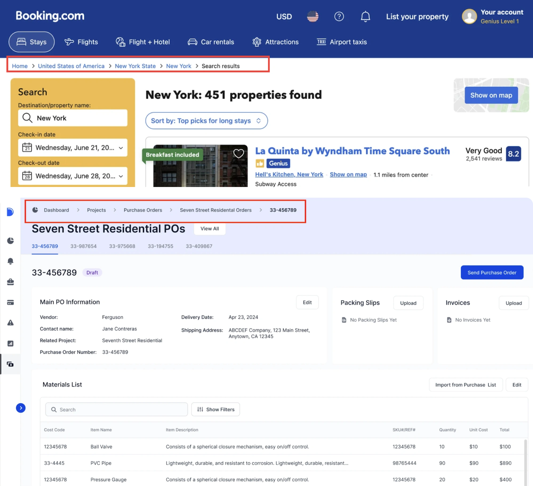The width and height of the screenshot is (533, 486).
Task: Open the currency selector showing USD
Action: pyautogui.click(x=284, y=16)
